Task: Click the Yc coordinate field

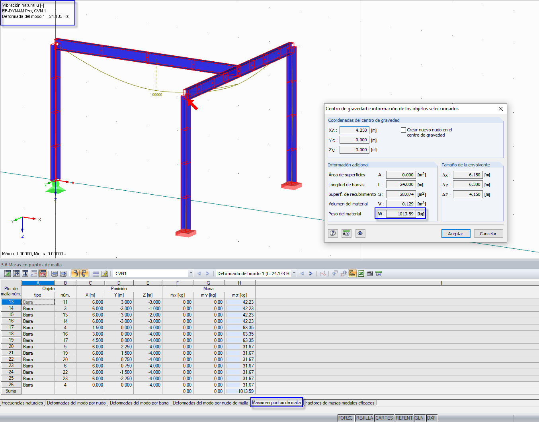Action: (x=354, y=140)
